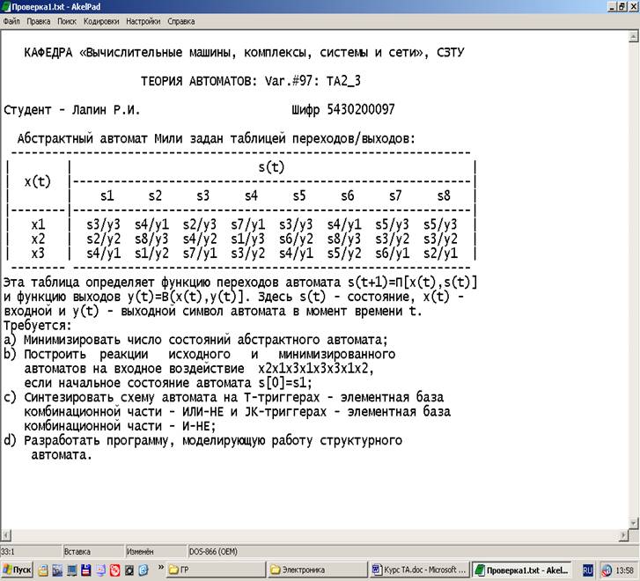Launch the purple monitor quick launch icon

pyautogui.click(x=100, y=570)
